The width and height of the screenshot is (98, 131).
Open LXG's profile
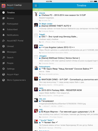(x=41, y=110)
